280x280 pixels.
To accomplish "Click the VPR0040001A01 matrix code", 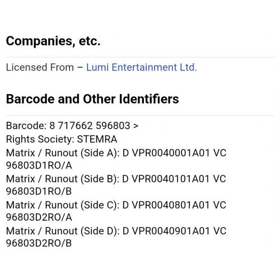I will pyautogui.click(x=171, y=153).
